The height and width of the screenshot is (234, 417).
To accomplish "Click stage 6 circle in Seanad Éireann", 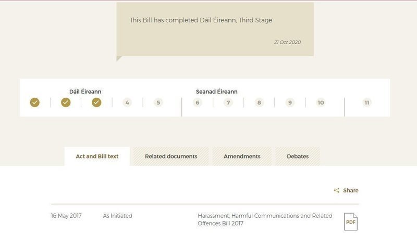I will pyautogui.click(x=197, y=102).
